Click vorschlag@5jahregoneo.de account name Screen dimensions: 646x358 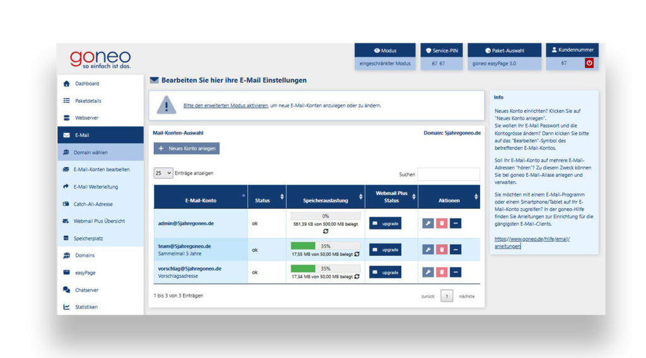click(x=190, y=269)
